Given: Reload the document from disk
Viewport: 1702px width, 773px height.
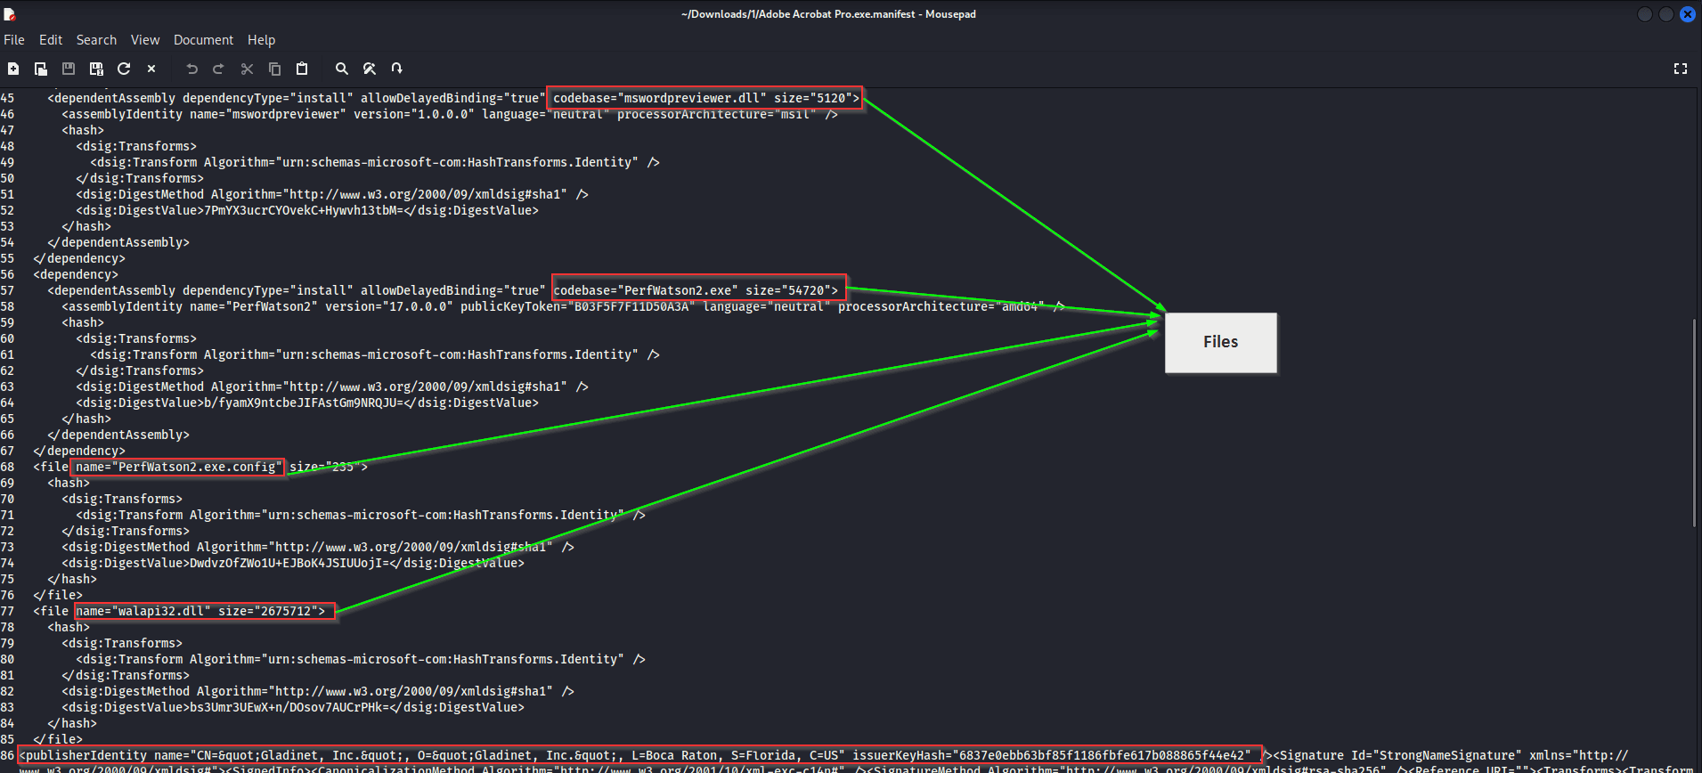Looking at the screenshot, I should 124,69.
